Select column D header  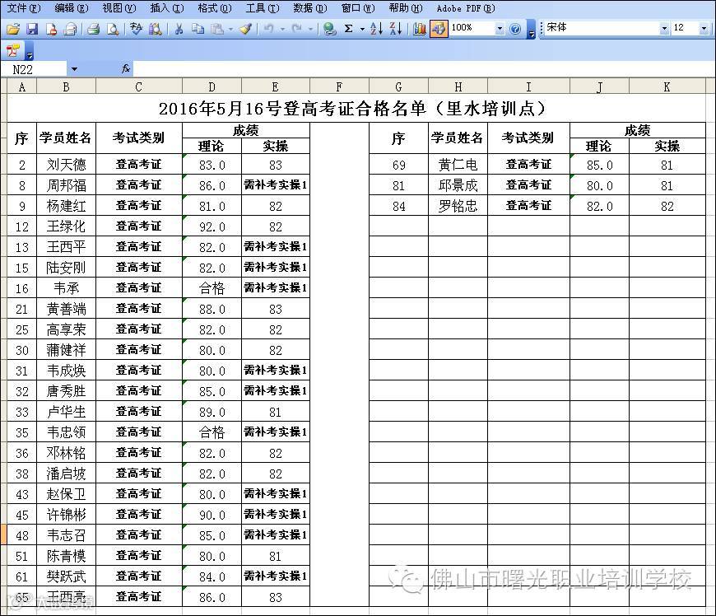click(x=212, y=86)
